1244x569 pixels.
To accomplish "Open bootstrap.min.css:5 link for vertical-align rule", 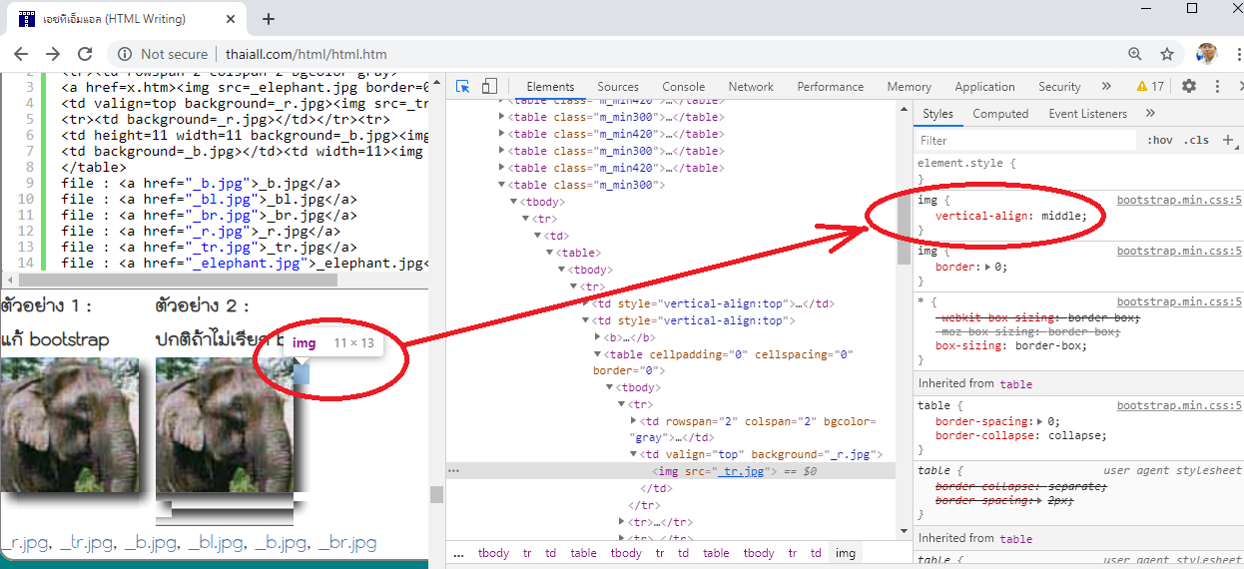I will pos(1178,201).
